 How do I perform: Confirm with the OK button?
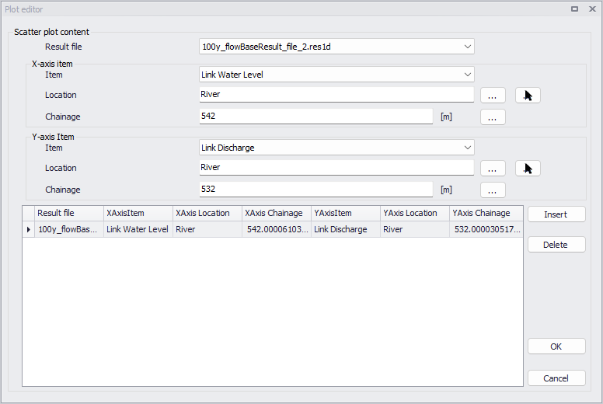click(556, 347)
